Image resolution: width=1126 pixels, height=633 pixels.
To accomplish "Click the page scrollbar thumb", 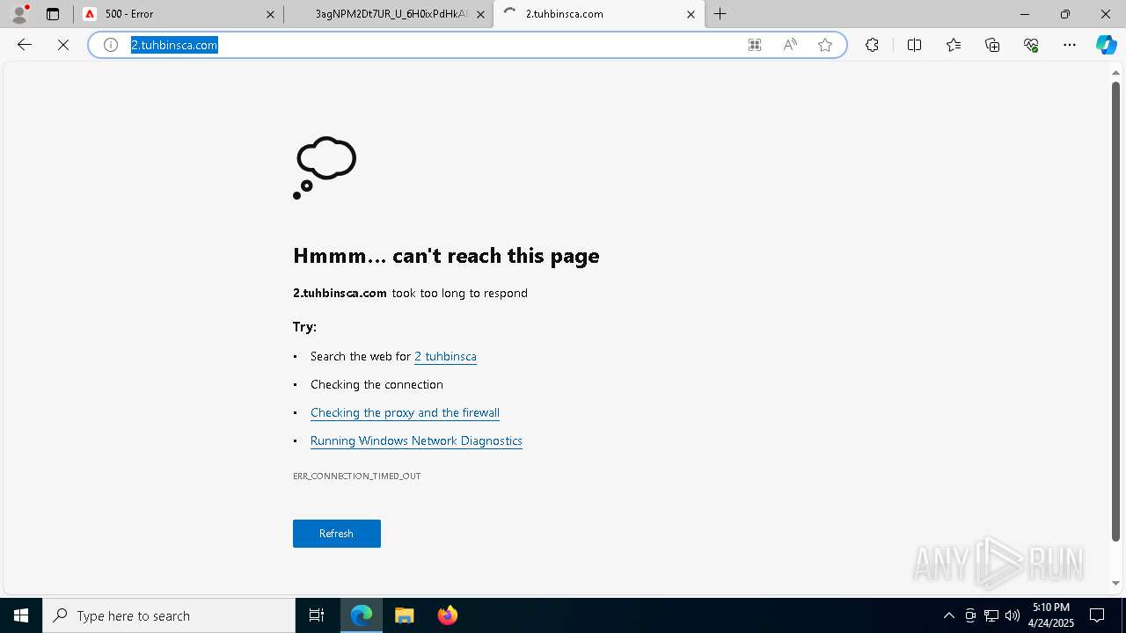I will [1115, 311].
